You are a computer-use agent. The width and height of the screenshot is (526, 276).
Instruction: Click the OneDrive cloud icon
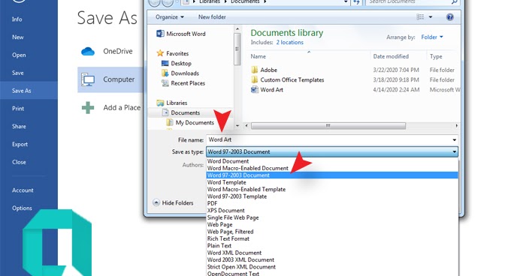tap(88, 51)
